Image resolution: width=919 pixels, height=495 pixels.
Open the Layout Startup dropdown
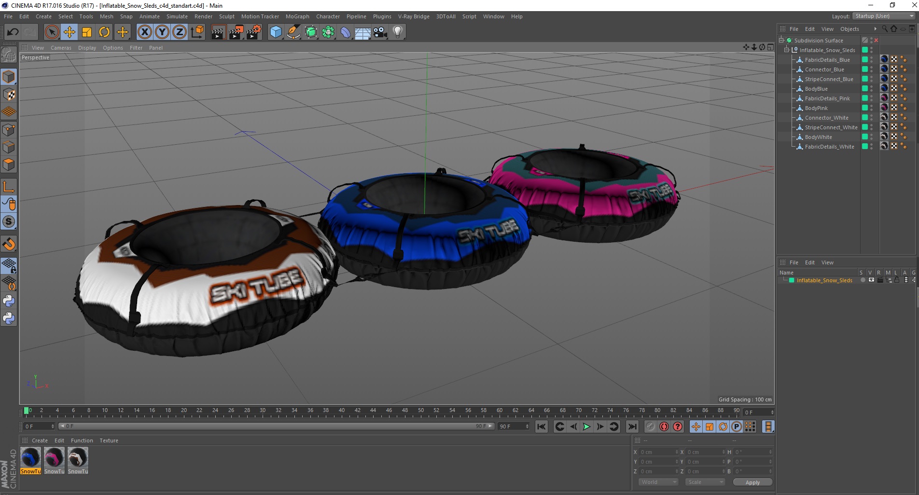pyautogui.click(x=884, y=16)
